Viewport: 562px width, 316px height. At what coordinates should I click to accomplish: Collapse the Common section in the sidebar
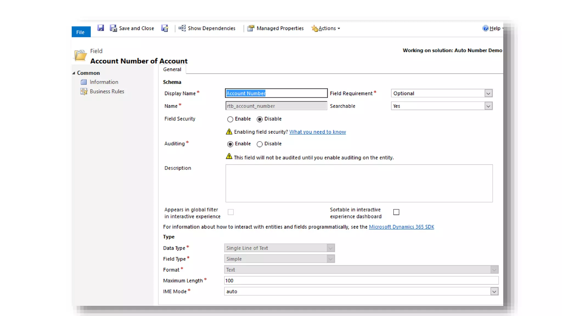(74, 73)
